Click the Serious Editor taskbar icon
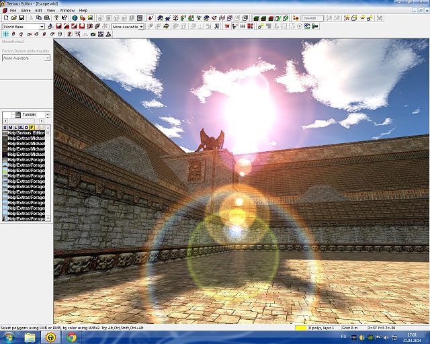This screenshot has width=430, height=344. tap(50, 337)
